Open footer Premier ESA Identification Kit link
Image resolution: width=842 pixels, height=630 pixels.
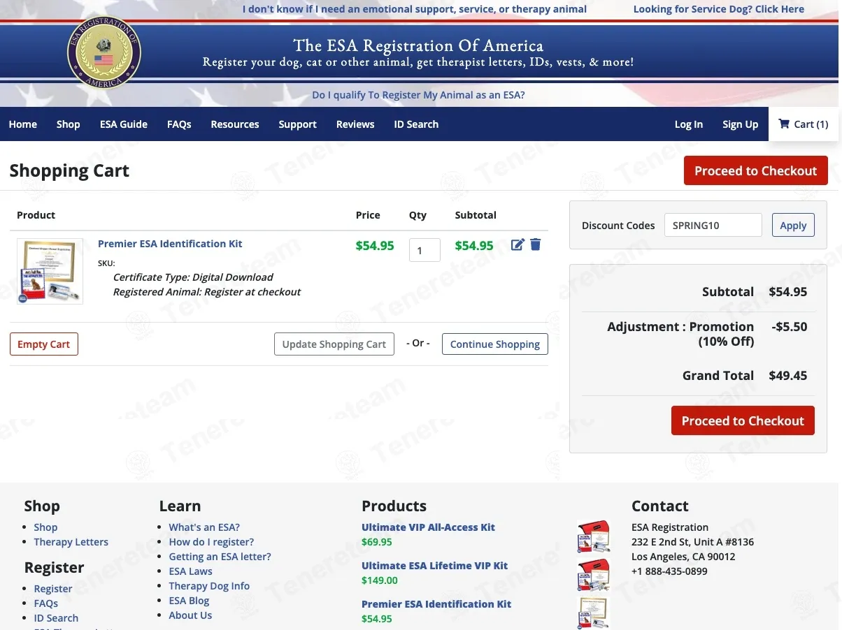(436, 604)
